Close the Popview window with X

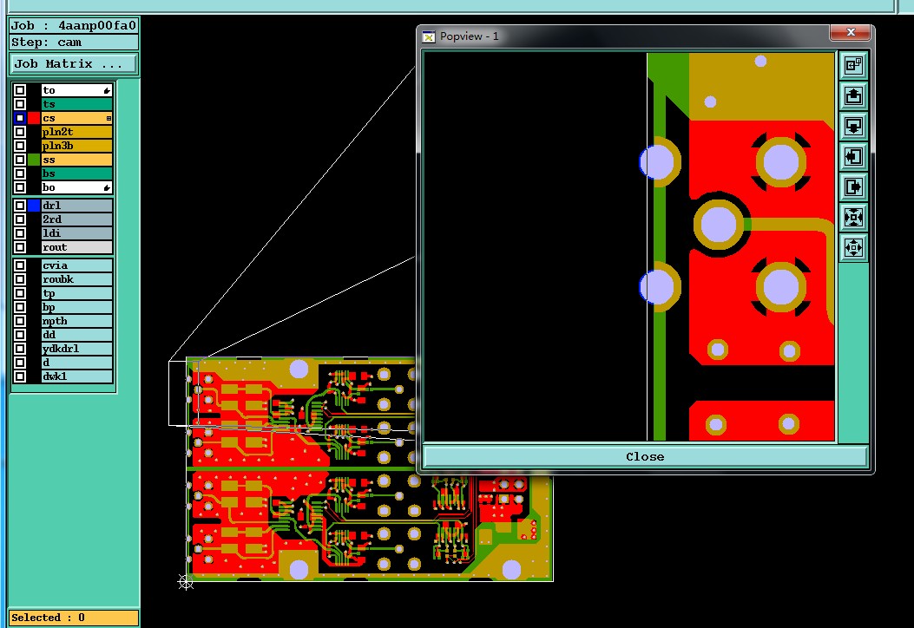pyautogui.click(x=851, y=33)
